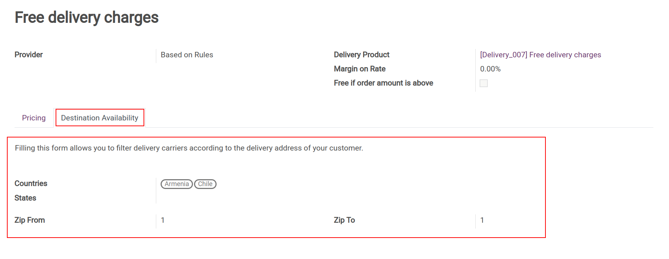Screen dimensions: 669x259
Task: Click the 'Based on Rules' provider value
Action: click(187, 55)
